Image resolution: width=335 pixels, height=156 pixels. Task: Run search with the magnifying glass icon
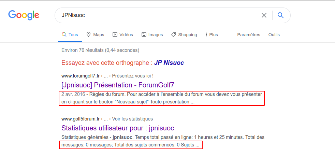click(x=280, y=15)
